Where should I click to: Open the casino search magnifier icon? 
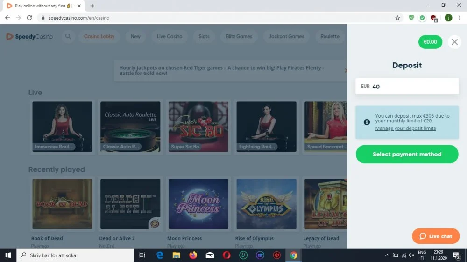pyautogui.click(x=68, y=36)
